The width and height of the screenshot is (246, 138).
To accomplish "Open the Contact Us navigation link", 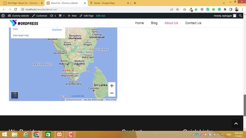I will click(193, 23).
